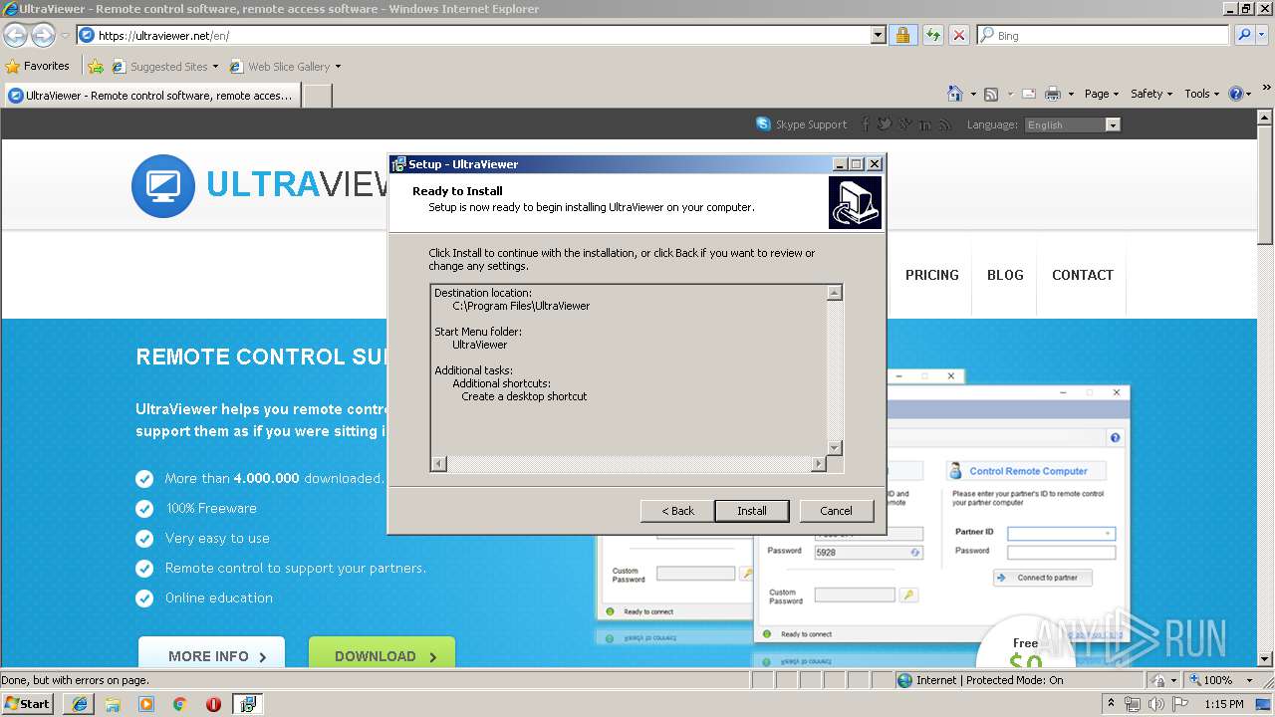The height and width of the screenshot is (717, 1275).
Task: Open Windows Explorer folder in taskbar
Action: (113, 704)
